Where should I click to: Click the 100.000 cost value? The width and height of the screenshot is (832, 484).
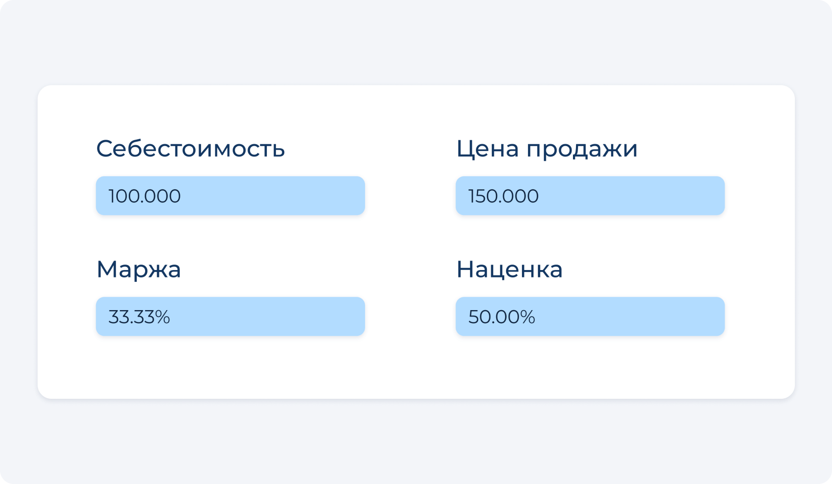(x=145, y=196)
